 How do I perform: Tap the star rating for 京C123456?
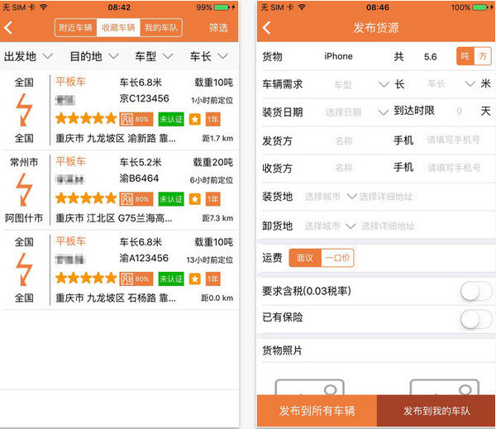[86, 119]
